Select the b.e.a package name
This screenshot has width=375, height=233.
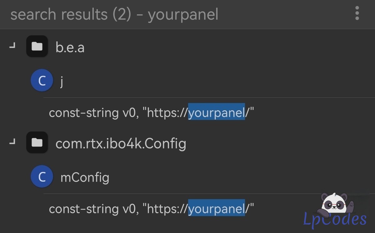[70, 47]
